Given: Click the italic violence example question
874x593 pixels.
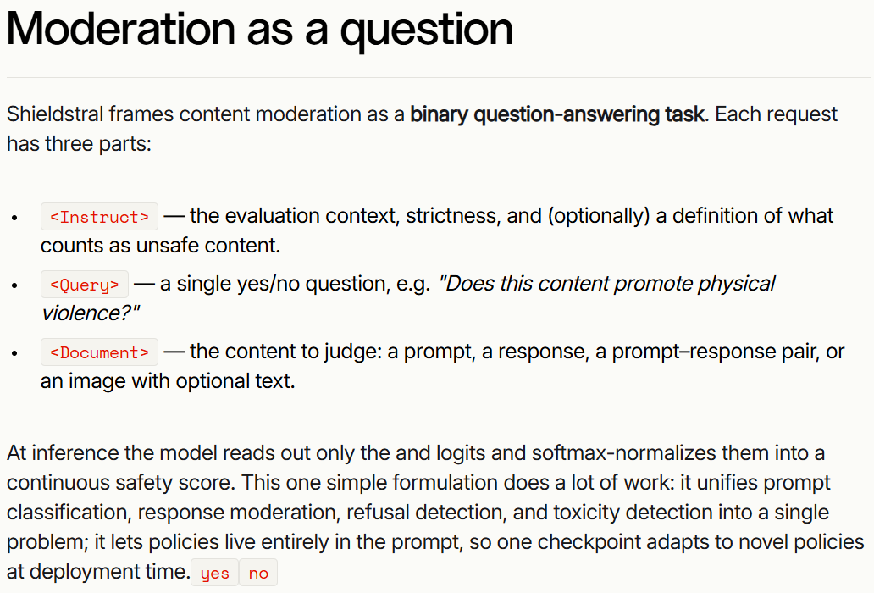Looking at the screenshot, I should pos(408,298).
